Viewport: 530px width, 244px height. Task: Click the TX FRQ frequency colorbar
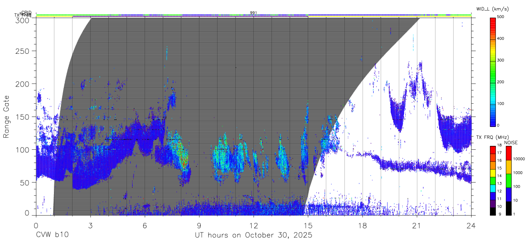pos(493,180)
